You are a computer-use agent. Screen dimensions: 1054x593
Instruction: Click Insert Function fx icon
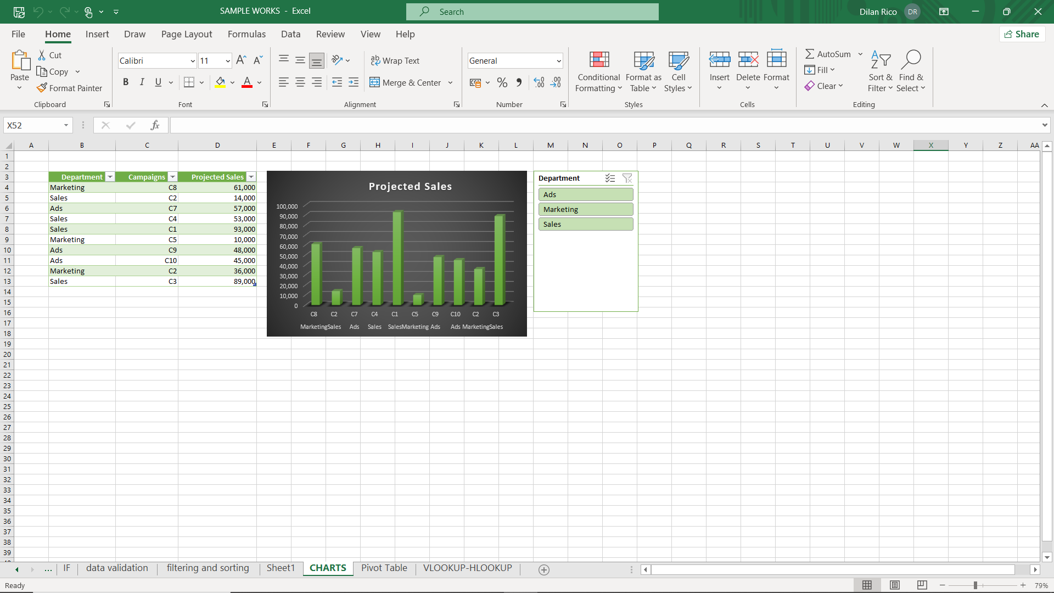click(155, 125)
